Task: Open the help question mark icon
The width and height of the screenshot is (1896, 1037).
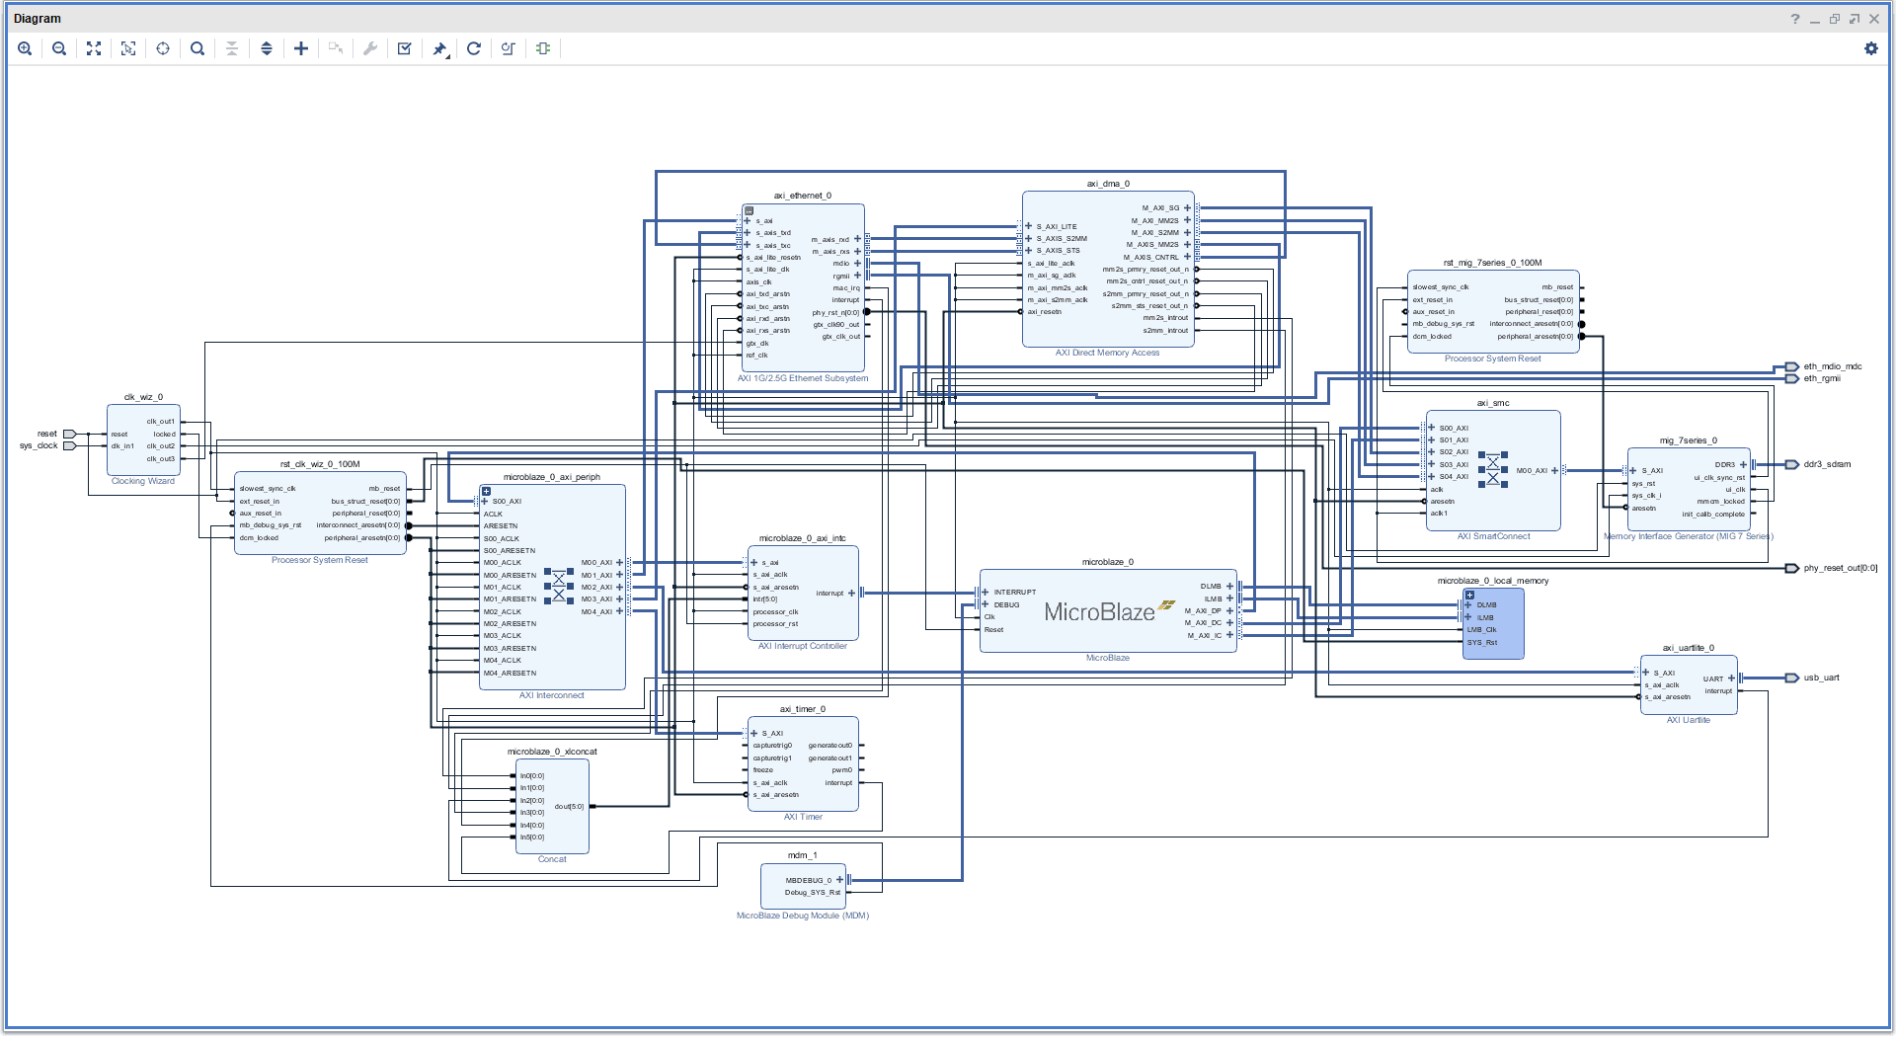Action: pyautogui.click(x=1794, y=19)
